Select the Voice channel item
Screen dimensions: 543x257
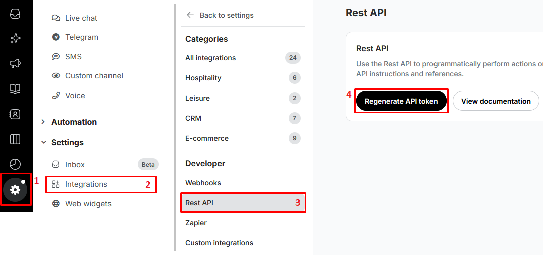[75, 96]
